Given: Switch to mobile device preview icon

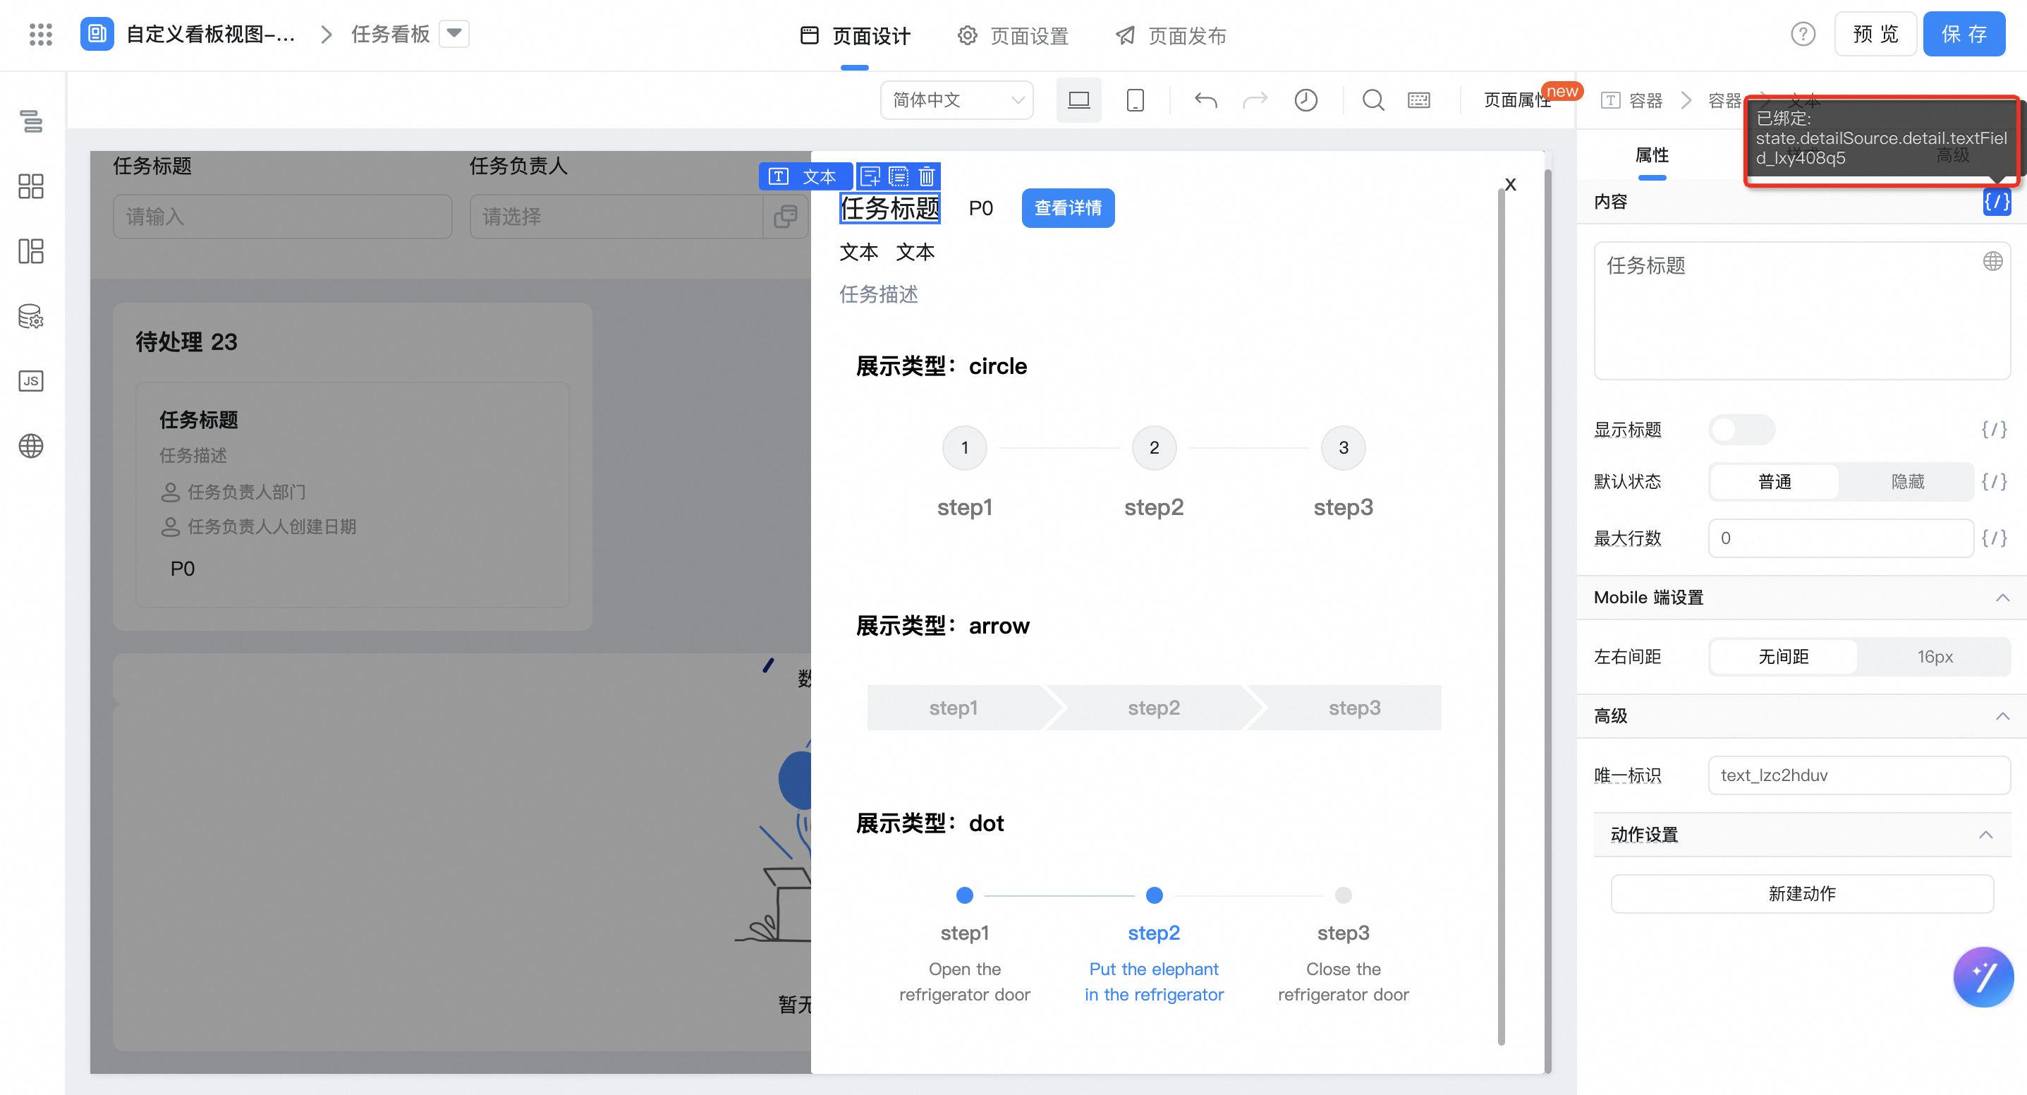Looking at the screenshot, I should (x=1135, y=100).
